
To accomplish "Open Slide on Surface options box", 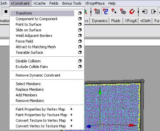I will click(80, 30).
